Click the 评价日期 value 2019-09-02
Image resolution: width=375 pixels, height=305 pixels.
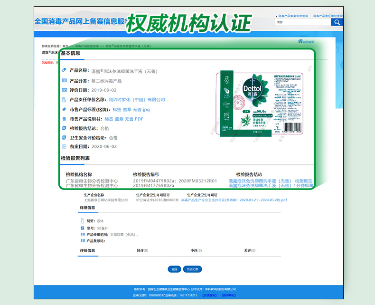click(104, 90)
